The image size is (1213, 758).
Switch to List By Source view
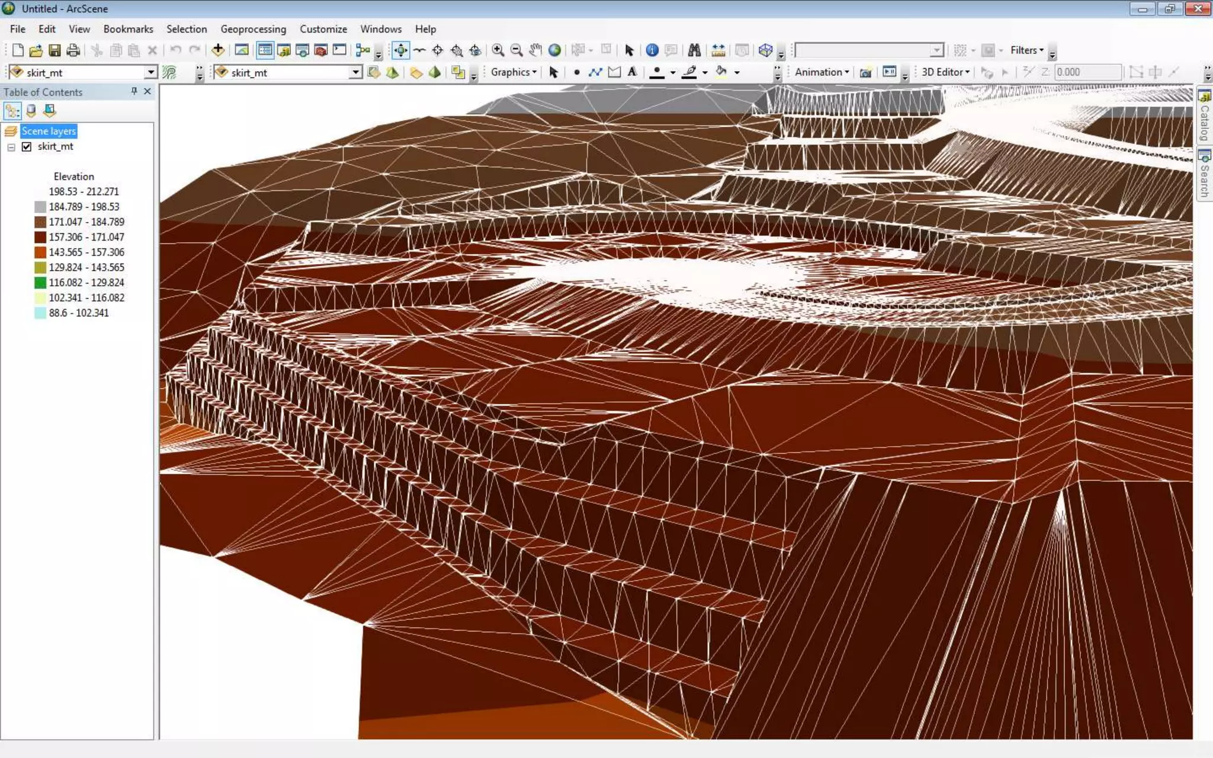31,111
